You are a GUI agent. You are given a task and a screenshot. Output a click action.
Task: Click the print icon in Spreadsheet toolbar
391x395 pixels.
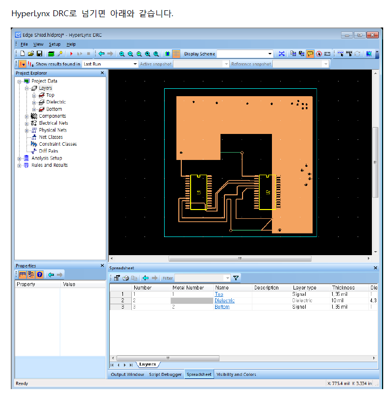[x=125, y=278]
